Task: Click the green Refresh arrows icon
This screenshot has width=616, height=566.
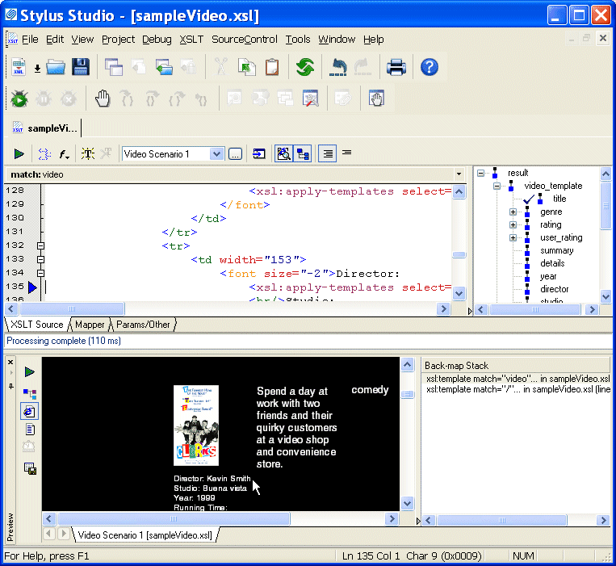Action: point(304,67)
